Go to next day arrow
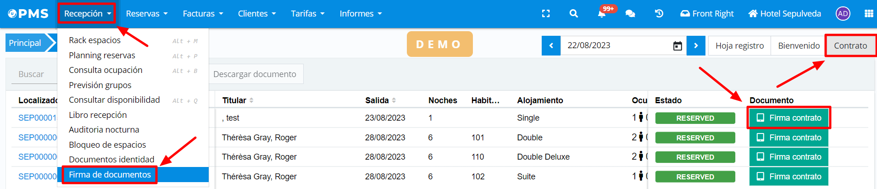The image size is (877, 189). [696, 46]
